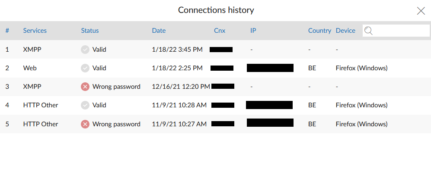
Task: Select the 11/9/21 10:28 AM HTTP Other row
Action: pos(215,105)
